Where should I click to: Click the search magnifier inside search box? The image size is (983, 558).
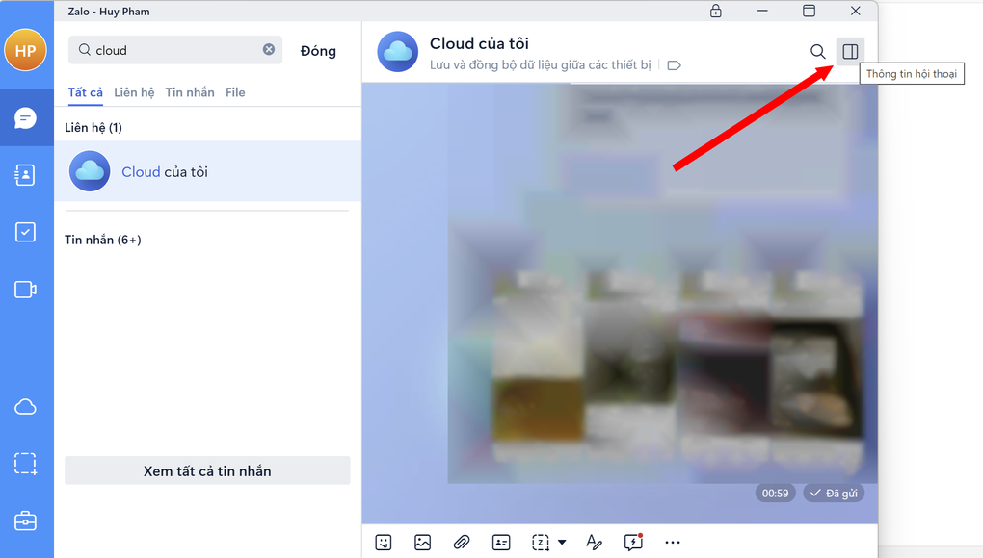[85, 49]
